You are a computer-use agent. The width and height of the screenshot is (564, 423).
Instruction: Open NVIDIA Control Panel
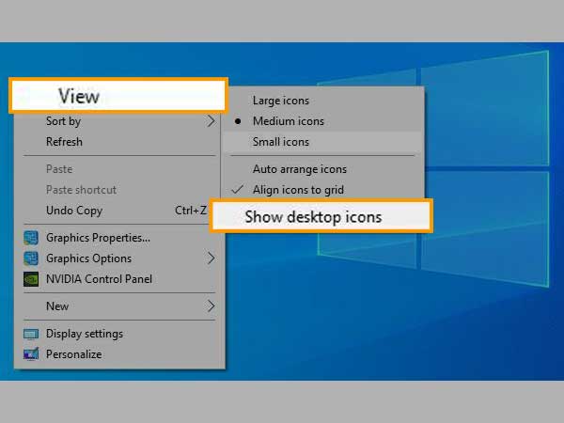pyautogui.click(x=118, y=279)
